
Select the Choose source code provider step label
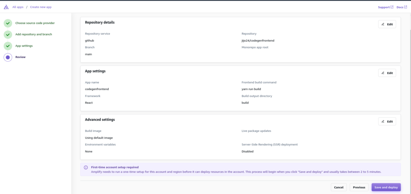(35, 23)
